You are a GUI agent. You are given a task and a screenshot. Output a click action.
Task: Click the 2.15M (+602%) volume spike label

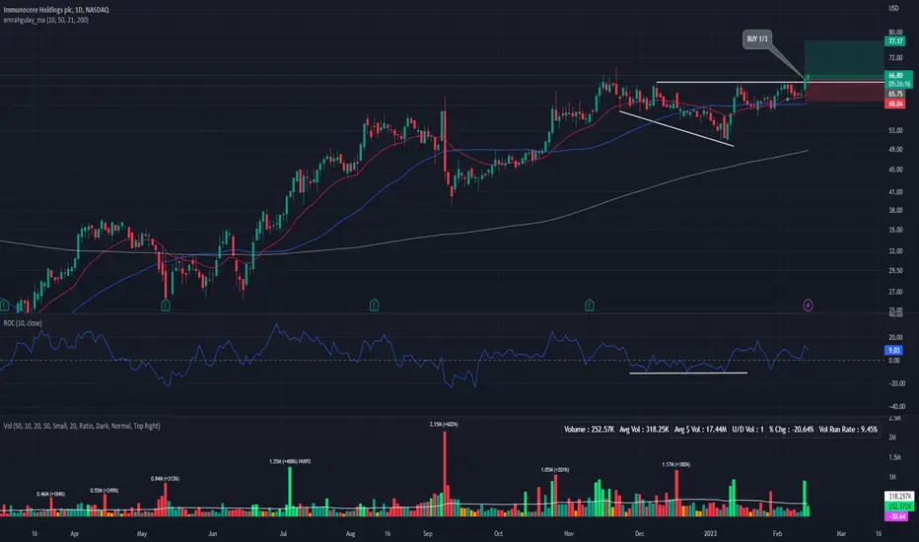444,424
